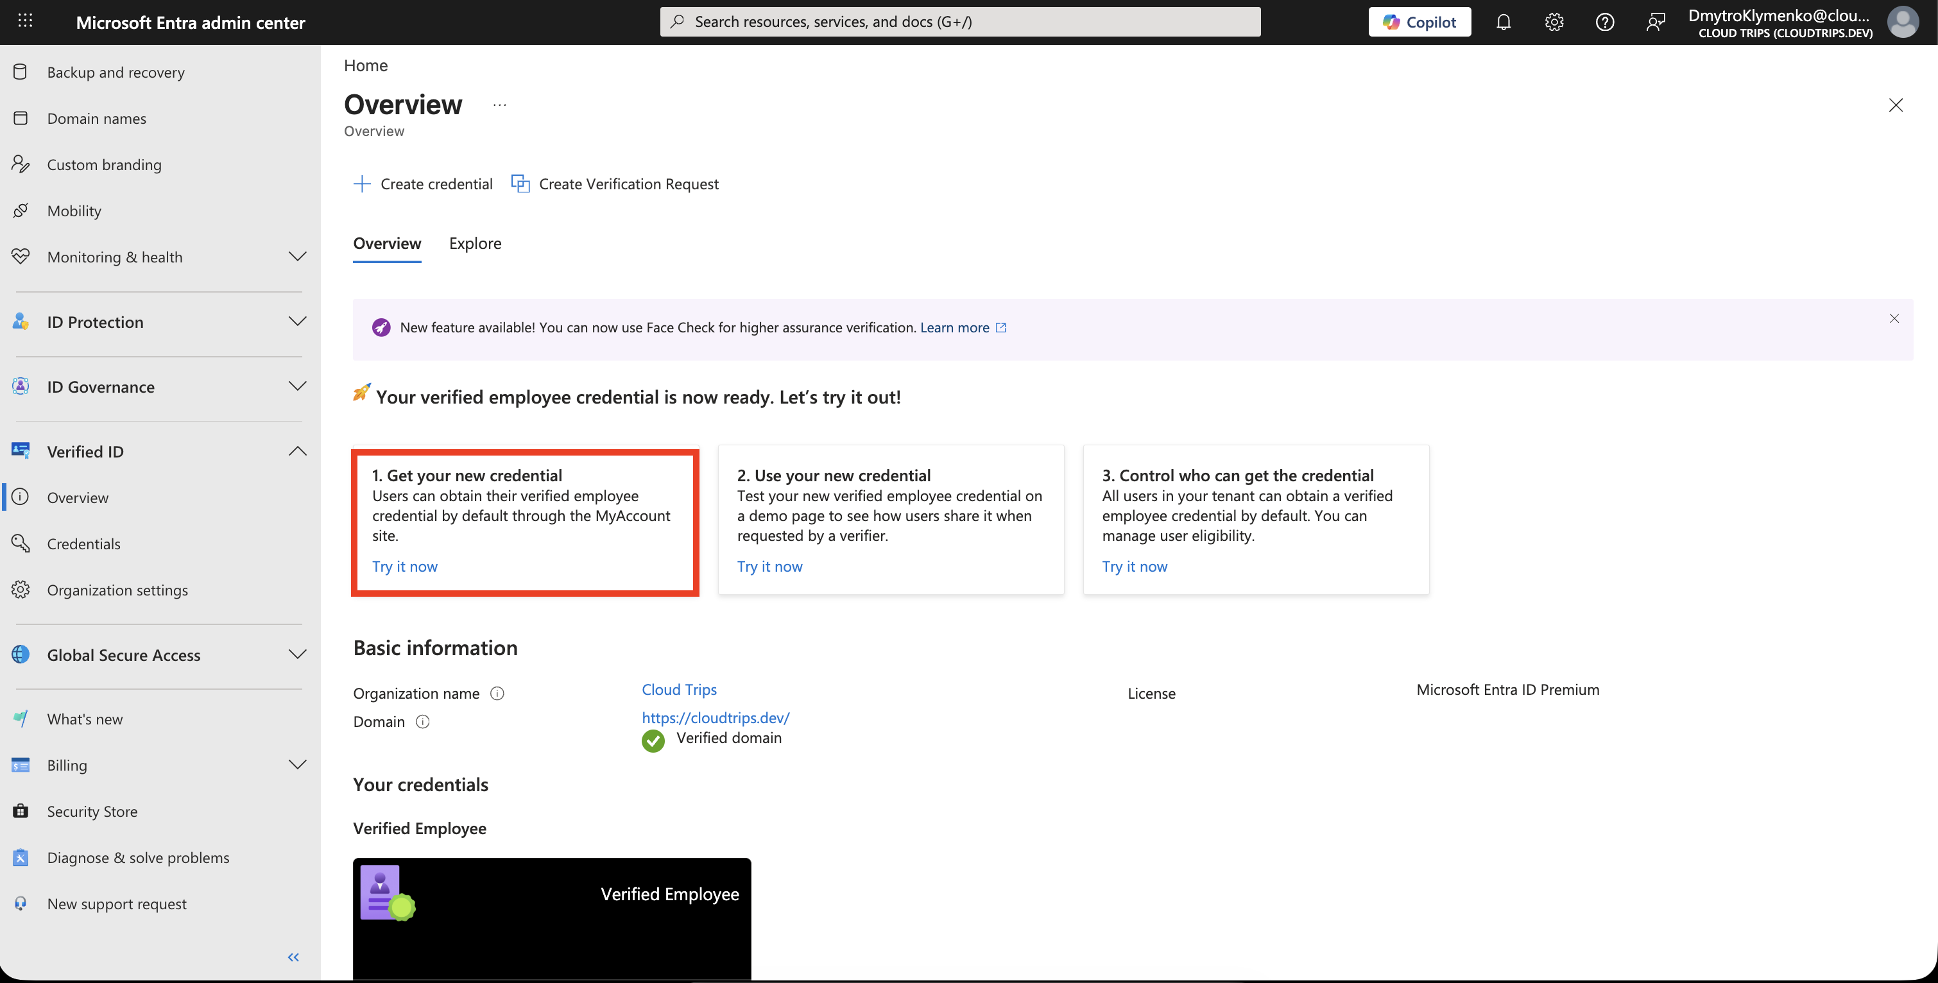Open Credentials in the sidebar
This screenshot has height=983, width=1938.
(x=83, y=543)
